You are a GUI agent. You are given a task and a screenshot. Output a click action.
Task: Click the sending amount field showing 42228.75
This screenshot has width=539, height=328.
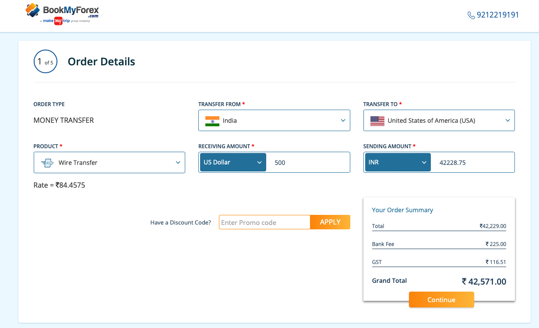(472, 163)
